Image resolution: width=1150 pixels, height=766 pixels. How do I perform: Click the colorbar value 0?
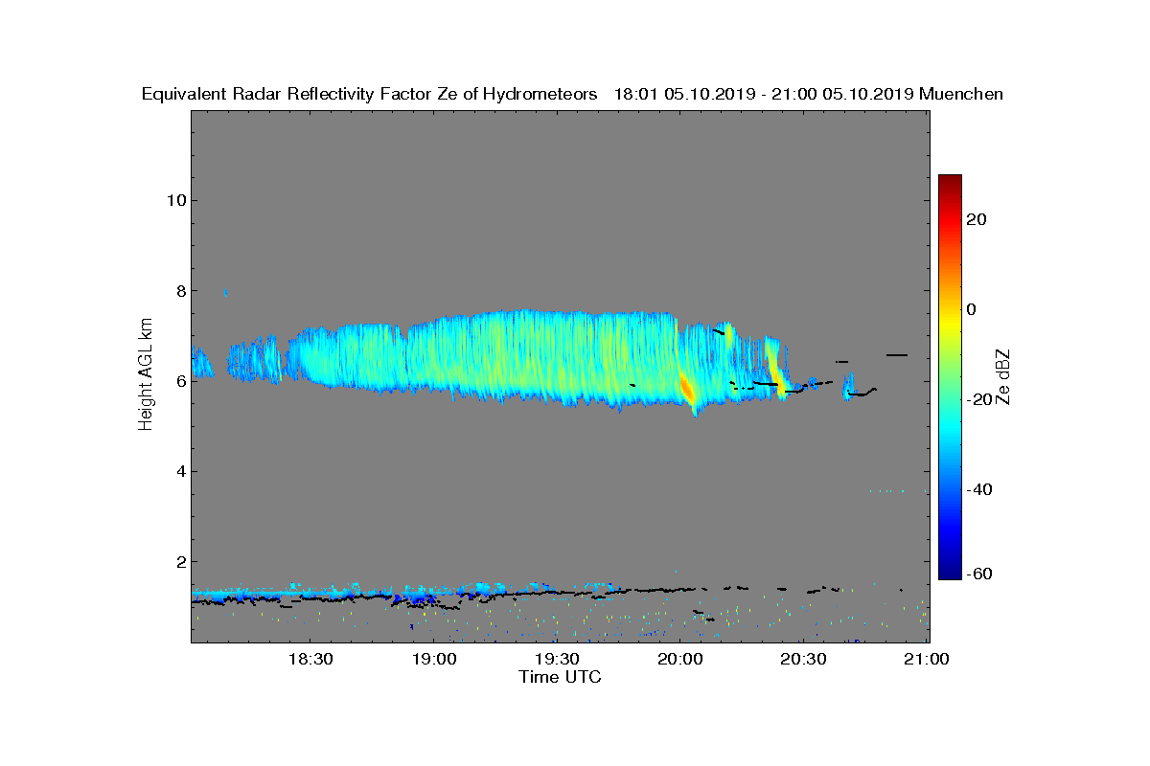coord(973,309)
